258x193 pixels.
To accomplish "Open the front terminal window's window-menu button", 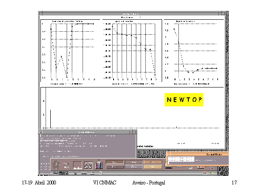I will pyautogui.click(x=40, y=131).
